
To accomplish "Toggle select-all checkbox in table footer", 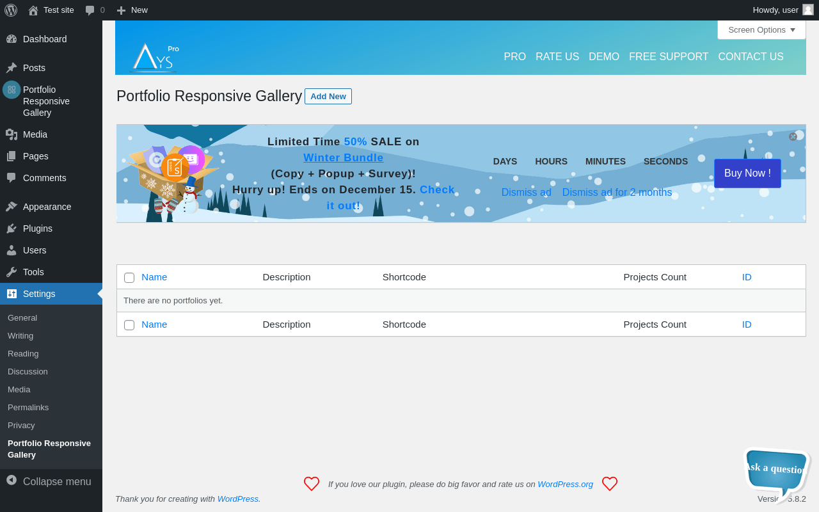I will [x=129, y=325].
